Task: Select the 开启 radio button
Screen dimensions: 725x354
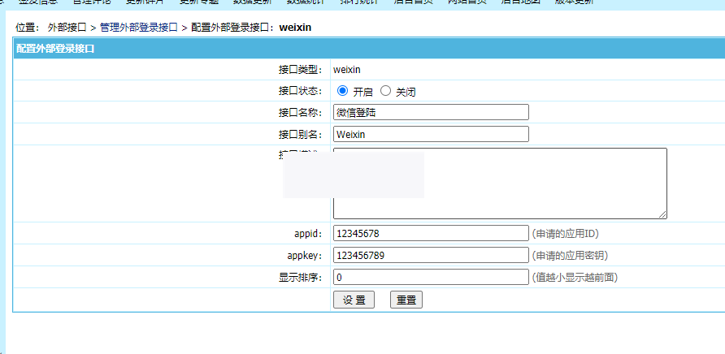Action: pyautogui.click(x=342, y=91)
